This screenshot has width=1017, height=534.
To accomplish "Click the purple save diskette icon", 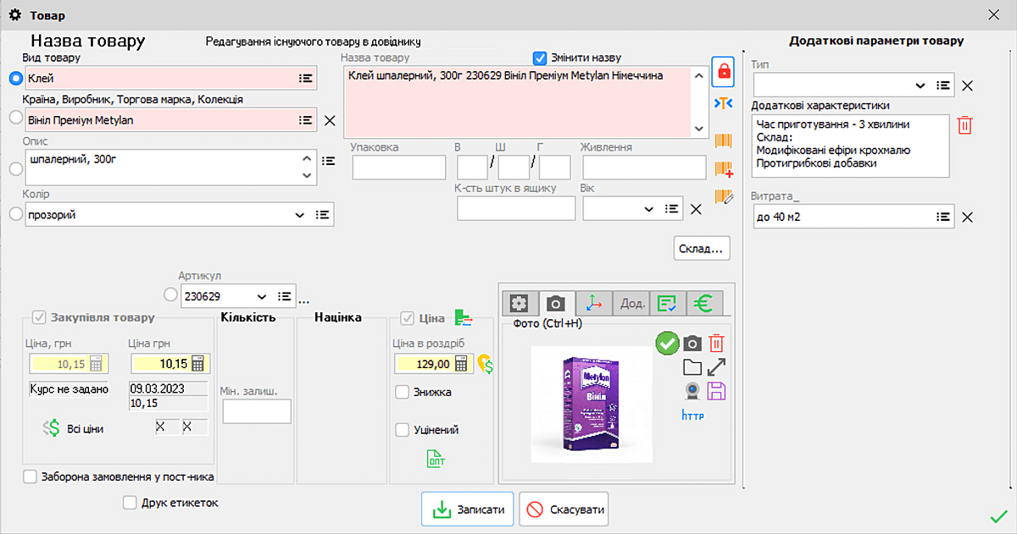I will 717,391.
